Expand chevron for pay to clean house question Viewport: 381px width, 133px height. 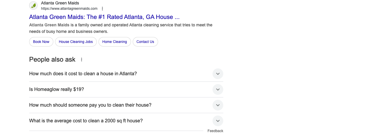pos(218,105)
